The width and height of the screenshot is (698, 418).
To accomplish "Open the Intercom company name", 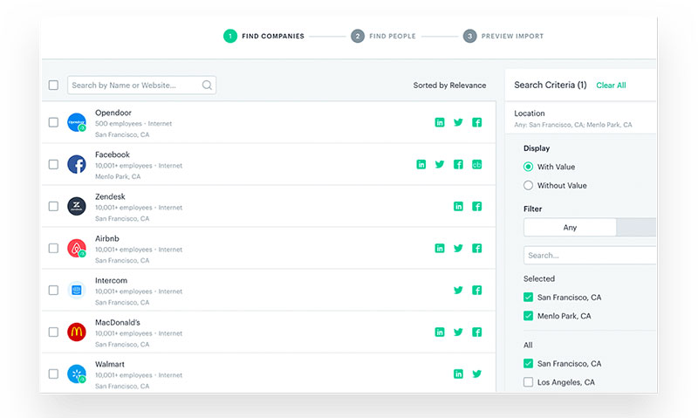I will tap(111, 280).
